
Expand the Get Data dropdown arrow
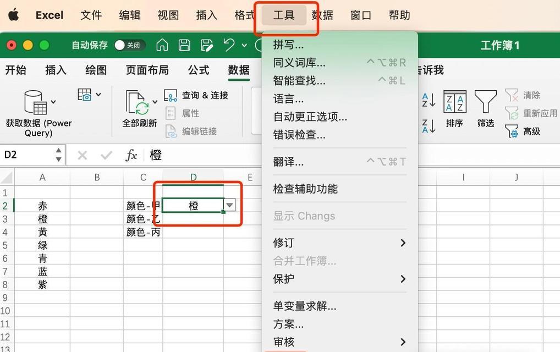click(53, 102)
